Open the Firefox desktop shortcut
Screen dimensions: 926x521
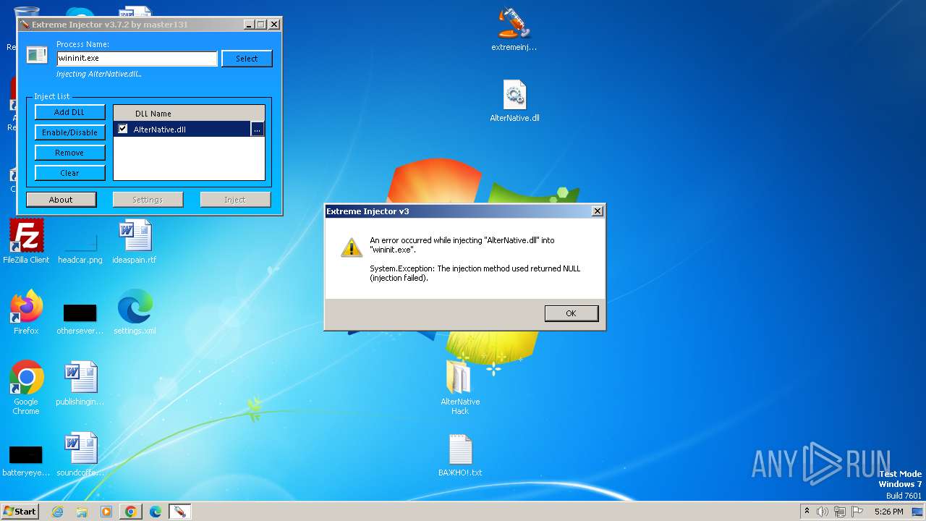click(x=26, y=313)
